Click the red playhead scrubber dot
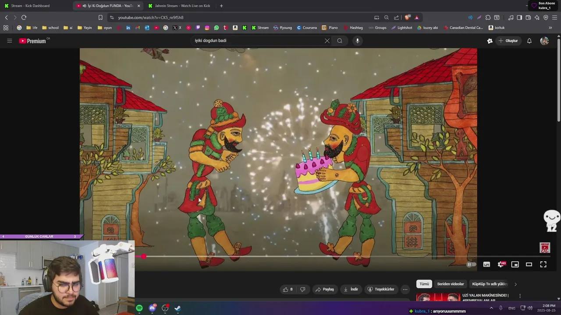 tap(143, 256)
